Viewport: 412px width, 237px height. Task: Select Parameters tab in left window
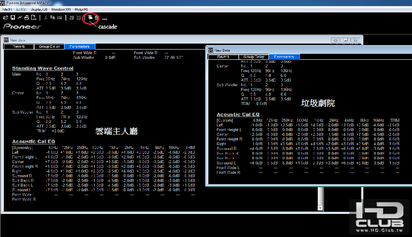coord(79,47)
